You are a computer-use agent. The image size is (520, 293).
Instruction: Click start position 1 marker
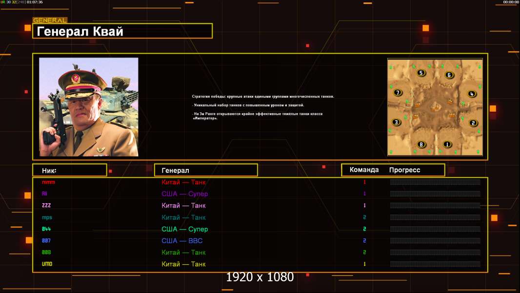pyautogui.click(x=447, y=145)
